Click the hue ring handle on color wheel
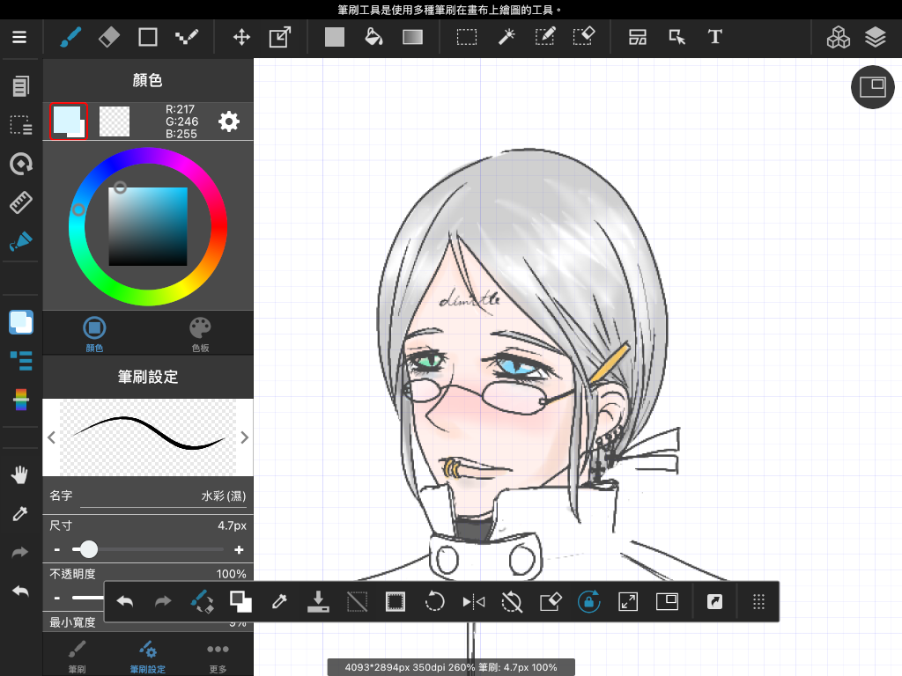This screenshot has height=676, width=902. point(78,209)
